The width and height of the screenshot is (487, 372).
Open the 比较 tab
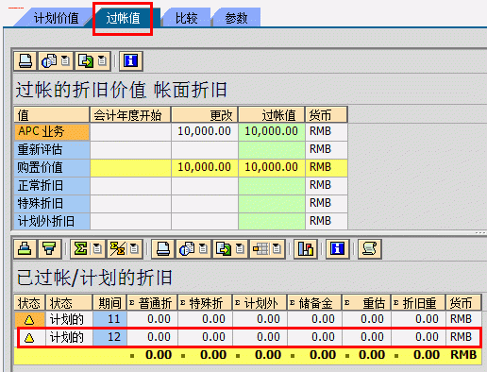186,18
